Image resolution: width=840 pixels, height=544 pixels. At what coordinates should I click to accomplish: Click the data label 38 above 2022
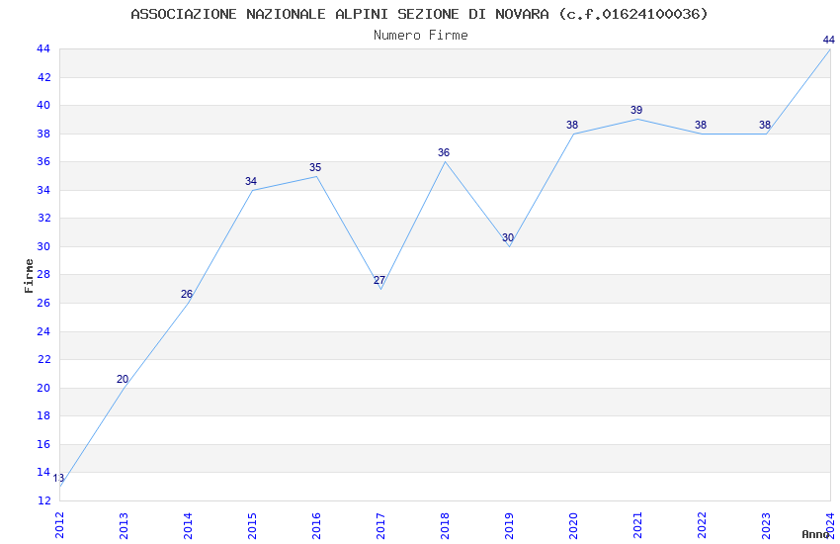coord(701,125)
